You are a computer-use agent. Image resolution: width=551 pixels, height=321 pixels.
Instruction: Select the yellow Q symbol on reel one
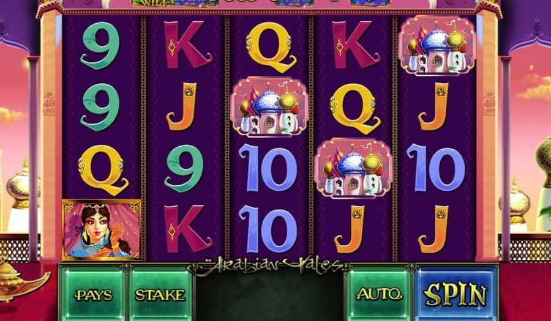coord(103,170)
